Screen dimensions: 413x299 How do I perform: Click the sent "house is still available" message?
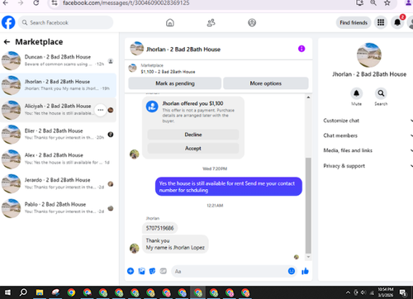coord(229,187)
